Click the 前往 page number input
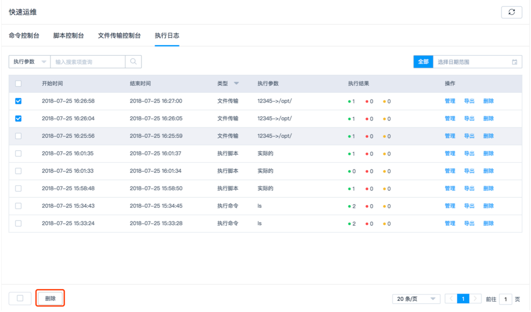 pos(506,299)
